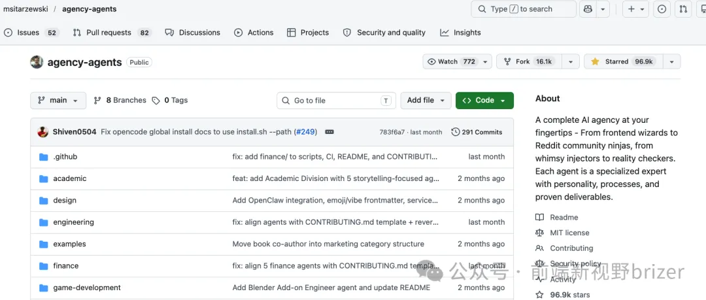Screen dimensions: 706x300
Task: Open pull requests icon in top header
Action: pos(684,9)
